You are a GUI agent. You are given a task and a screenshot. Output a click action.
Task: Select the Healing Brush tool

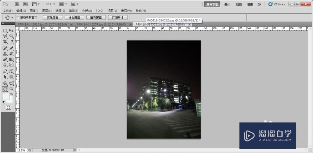click(x=5, y=48)
